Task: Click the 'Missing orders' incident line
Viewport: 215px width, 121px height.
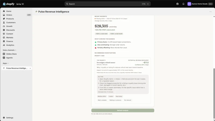Action: pyautogui.click(x=111, y=19)
